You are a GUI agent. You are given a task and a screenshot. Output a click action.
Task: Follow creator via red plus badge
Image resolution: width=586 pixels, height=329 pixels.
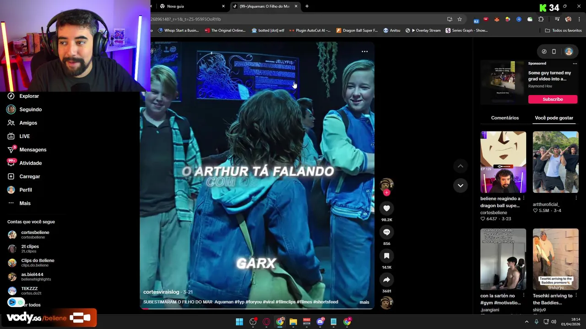(x=386, y=192)
